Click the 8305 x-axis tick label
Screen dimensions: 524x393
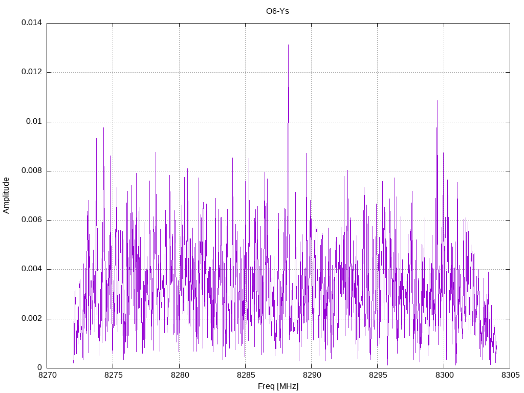coord(510,375)
